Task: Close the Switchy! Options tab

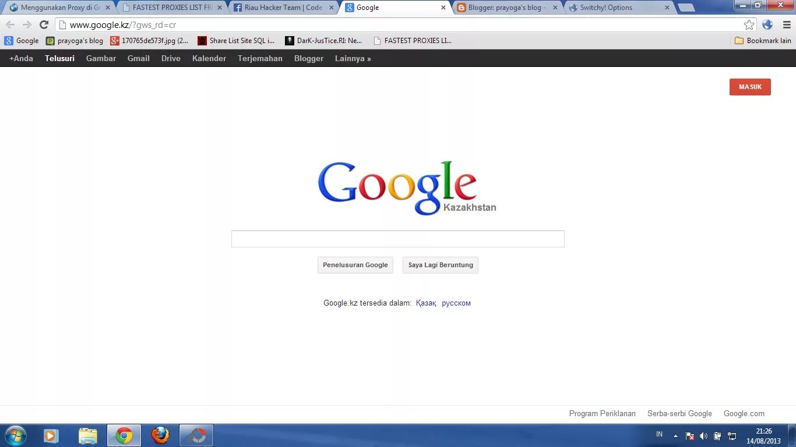Action: 667,8
